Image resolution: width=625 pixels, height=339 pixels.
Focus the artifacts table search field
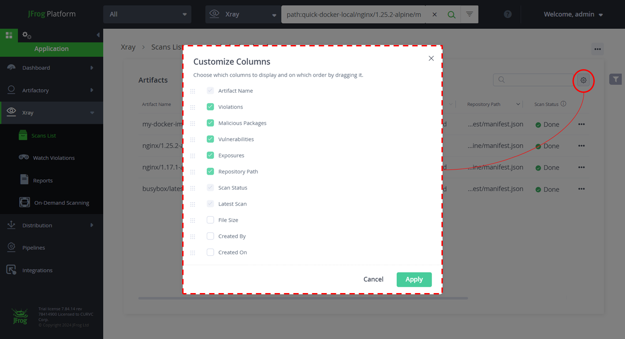pyautogui.click(x=533, y=80)
